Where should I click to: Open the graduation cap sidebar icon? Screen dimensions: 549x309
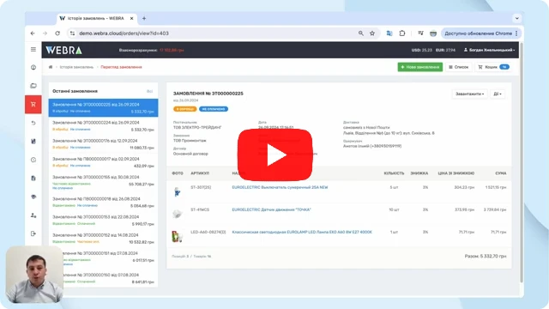click(x=33, y=197)
